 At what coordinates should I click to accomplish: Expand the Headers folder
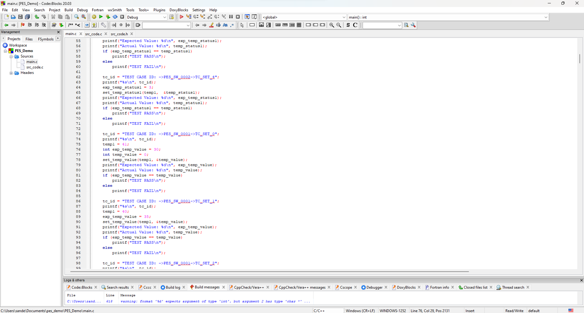point(11,73)
